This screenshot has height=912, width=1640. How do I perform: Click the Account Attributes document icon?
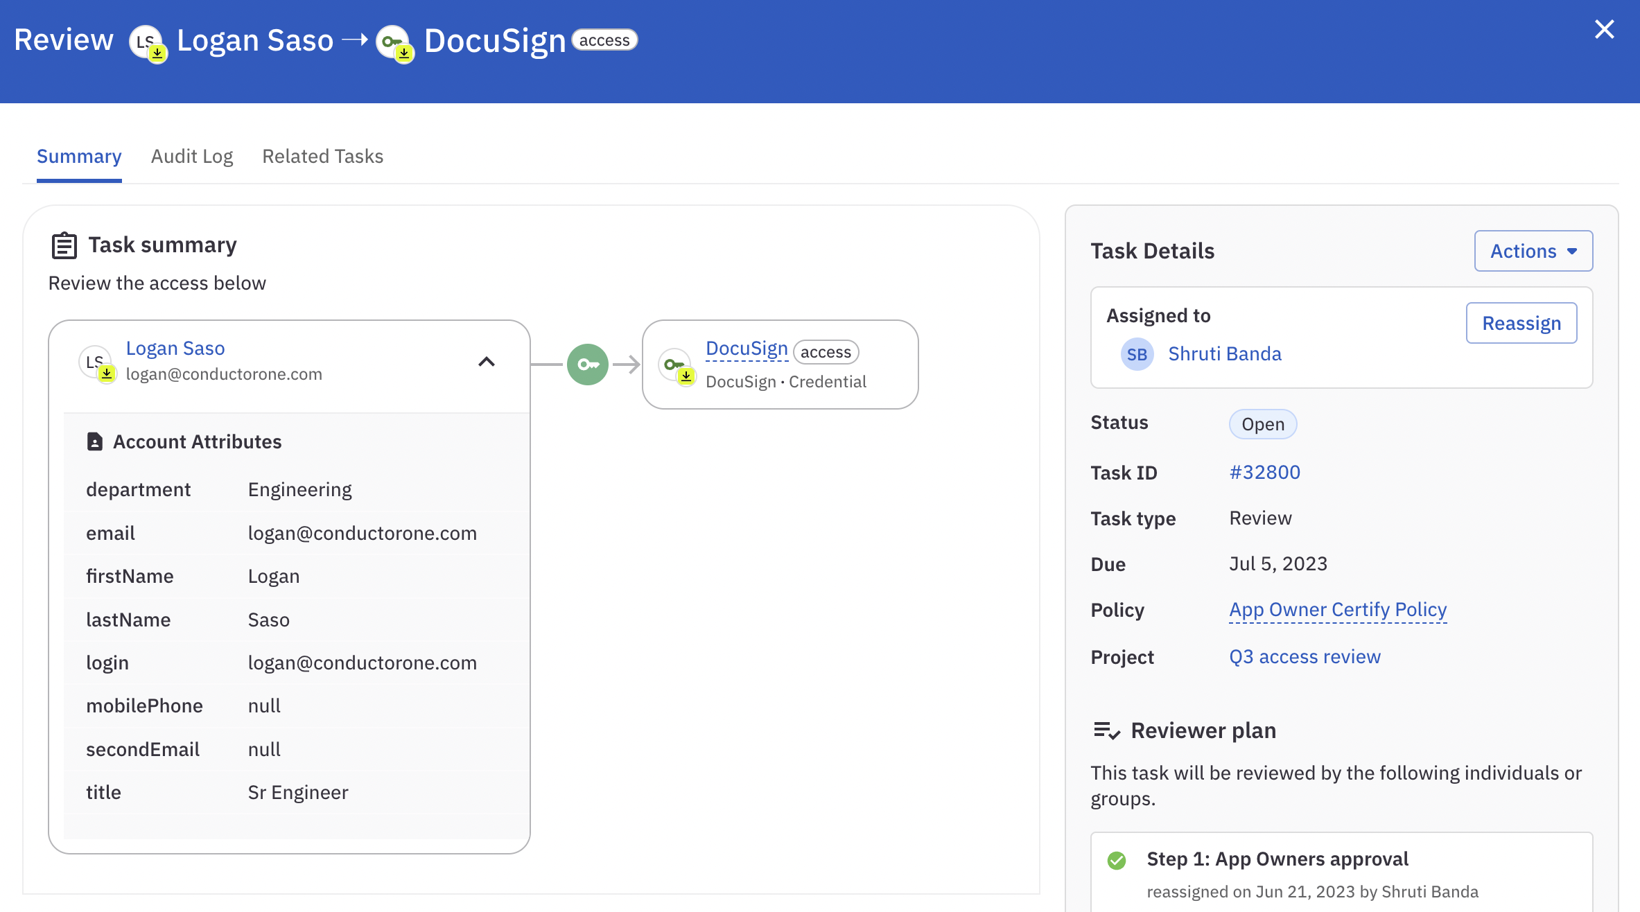tap(95, 441)
